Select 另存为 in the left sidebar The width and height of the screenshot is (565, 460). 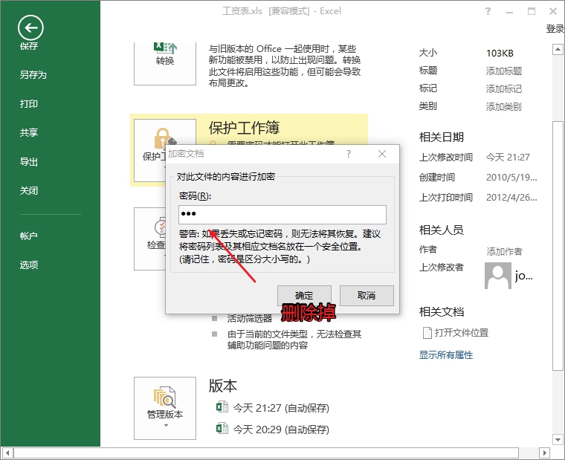(33, 74)
